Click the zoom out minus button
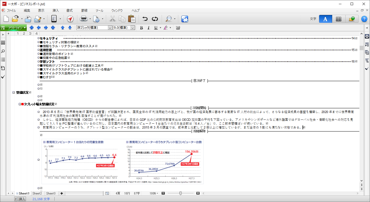The height and width of the screenshot is (202, 370). (x=163, y=193)
